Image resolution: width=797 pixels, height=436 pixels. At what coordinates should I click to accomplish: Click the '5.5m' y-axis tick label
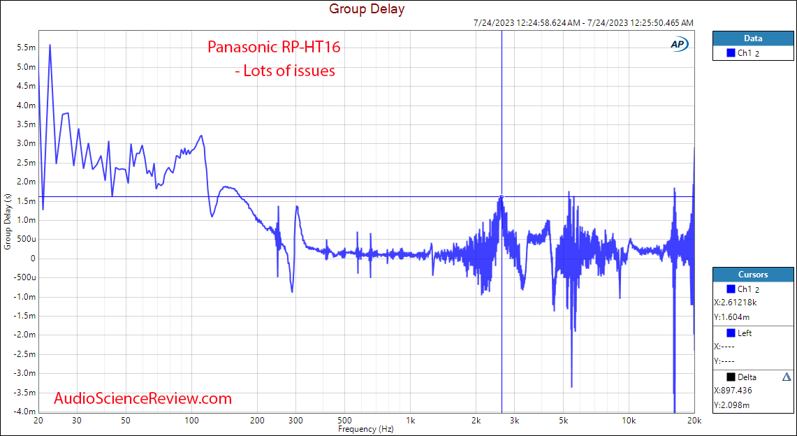[28, 48]
